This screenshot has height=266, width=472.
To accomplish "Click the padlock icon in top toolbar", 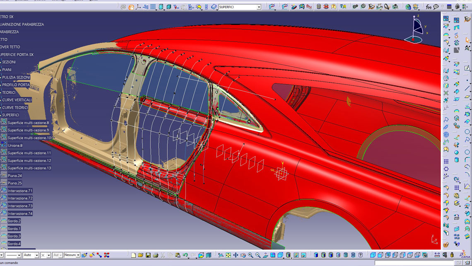I will click(x=458, y=7).
